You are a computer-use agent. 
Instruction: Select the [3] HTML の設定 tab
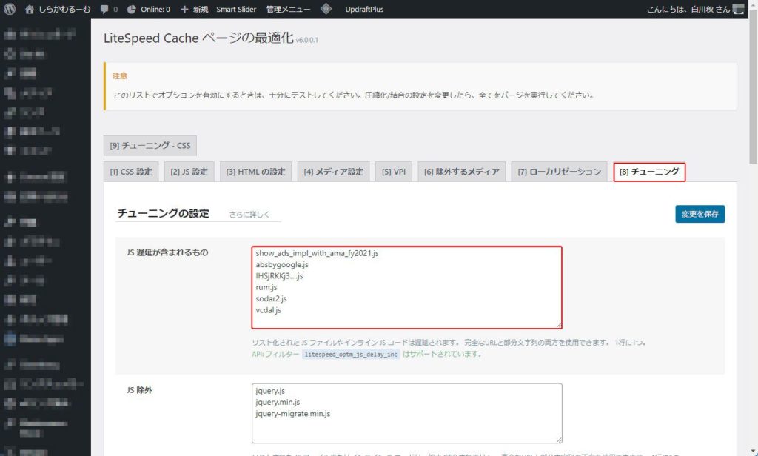click(x=255, y=172)
